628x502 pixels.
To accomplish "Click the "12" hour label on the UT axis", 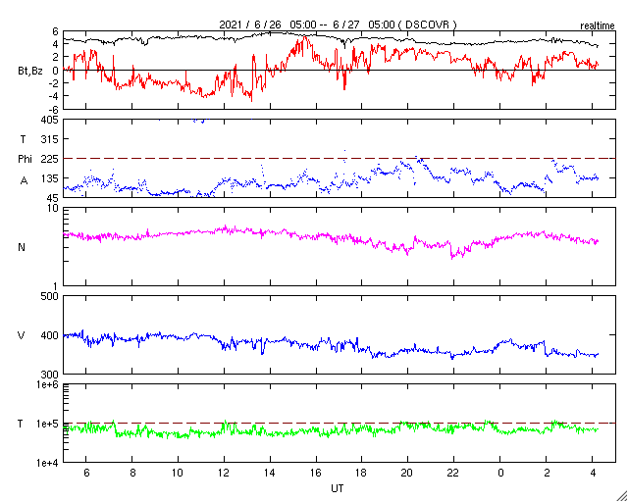I will point(224,473).
